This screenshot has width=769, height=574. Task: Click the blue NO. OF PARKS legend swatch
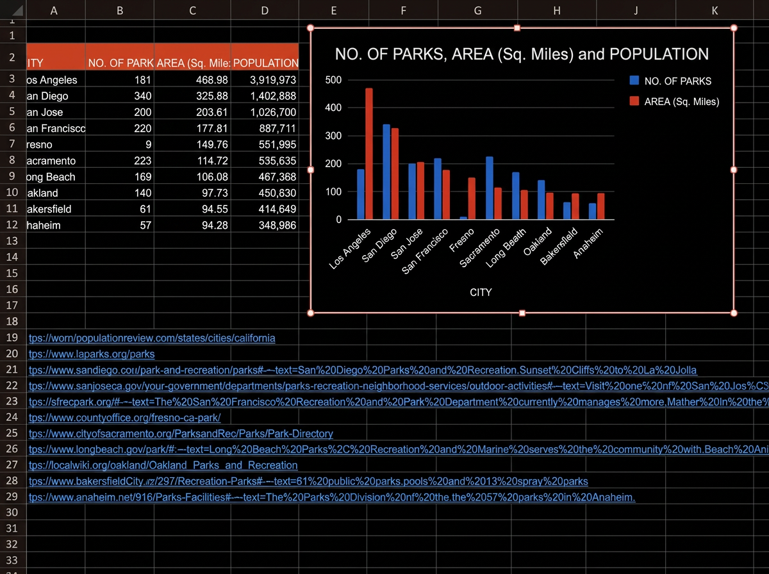click(634, 81)
